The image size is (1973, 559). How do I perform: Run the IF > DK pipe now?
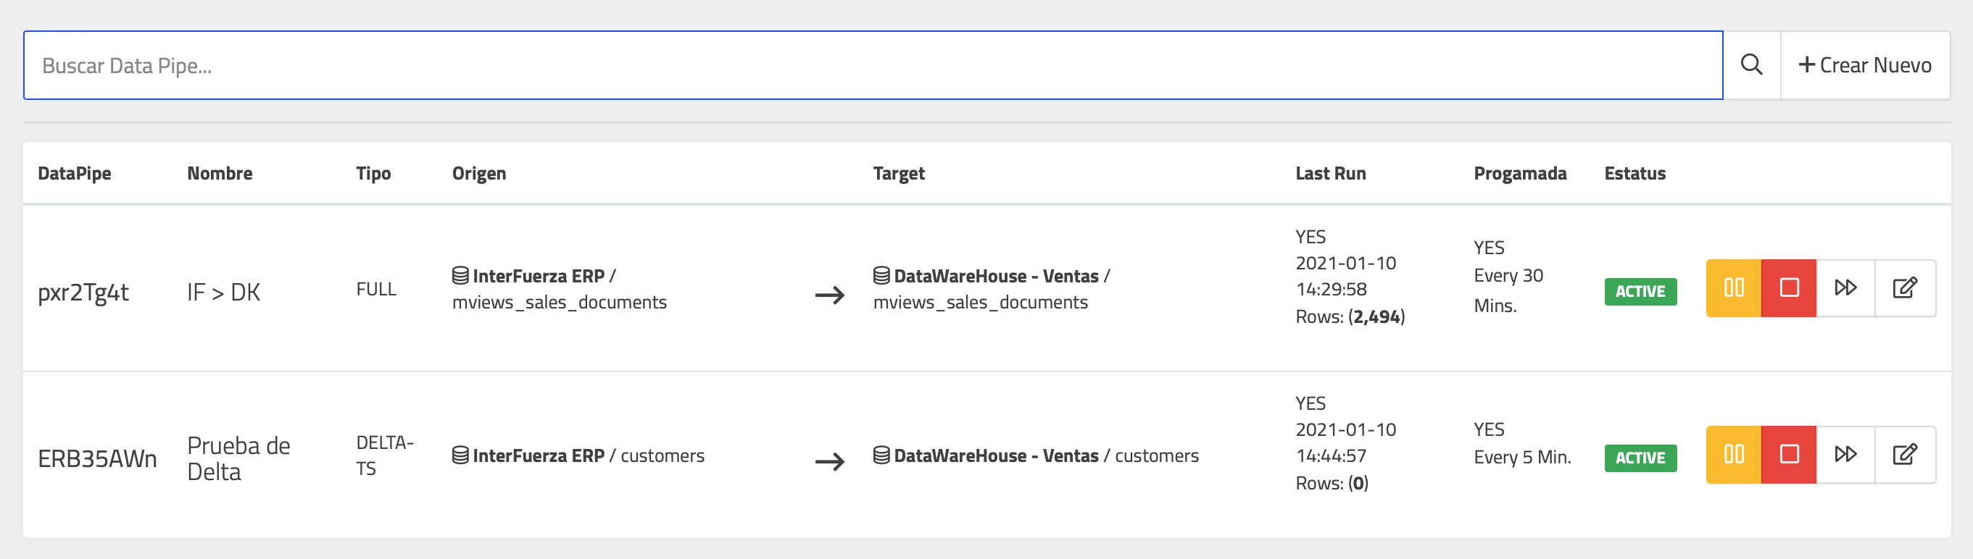click(1845, 288)
